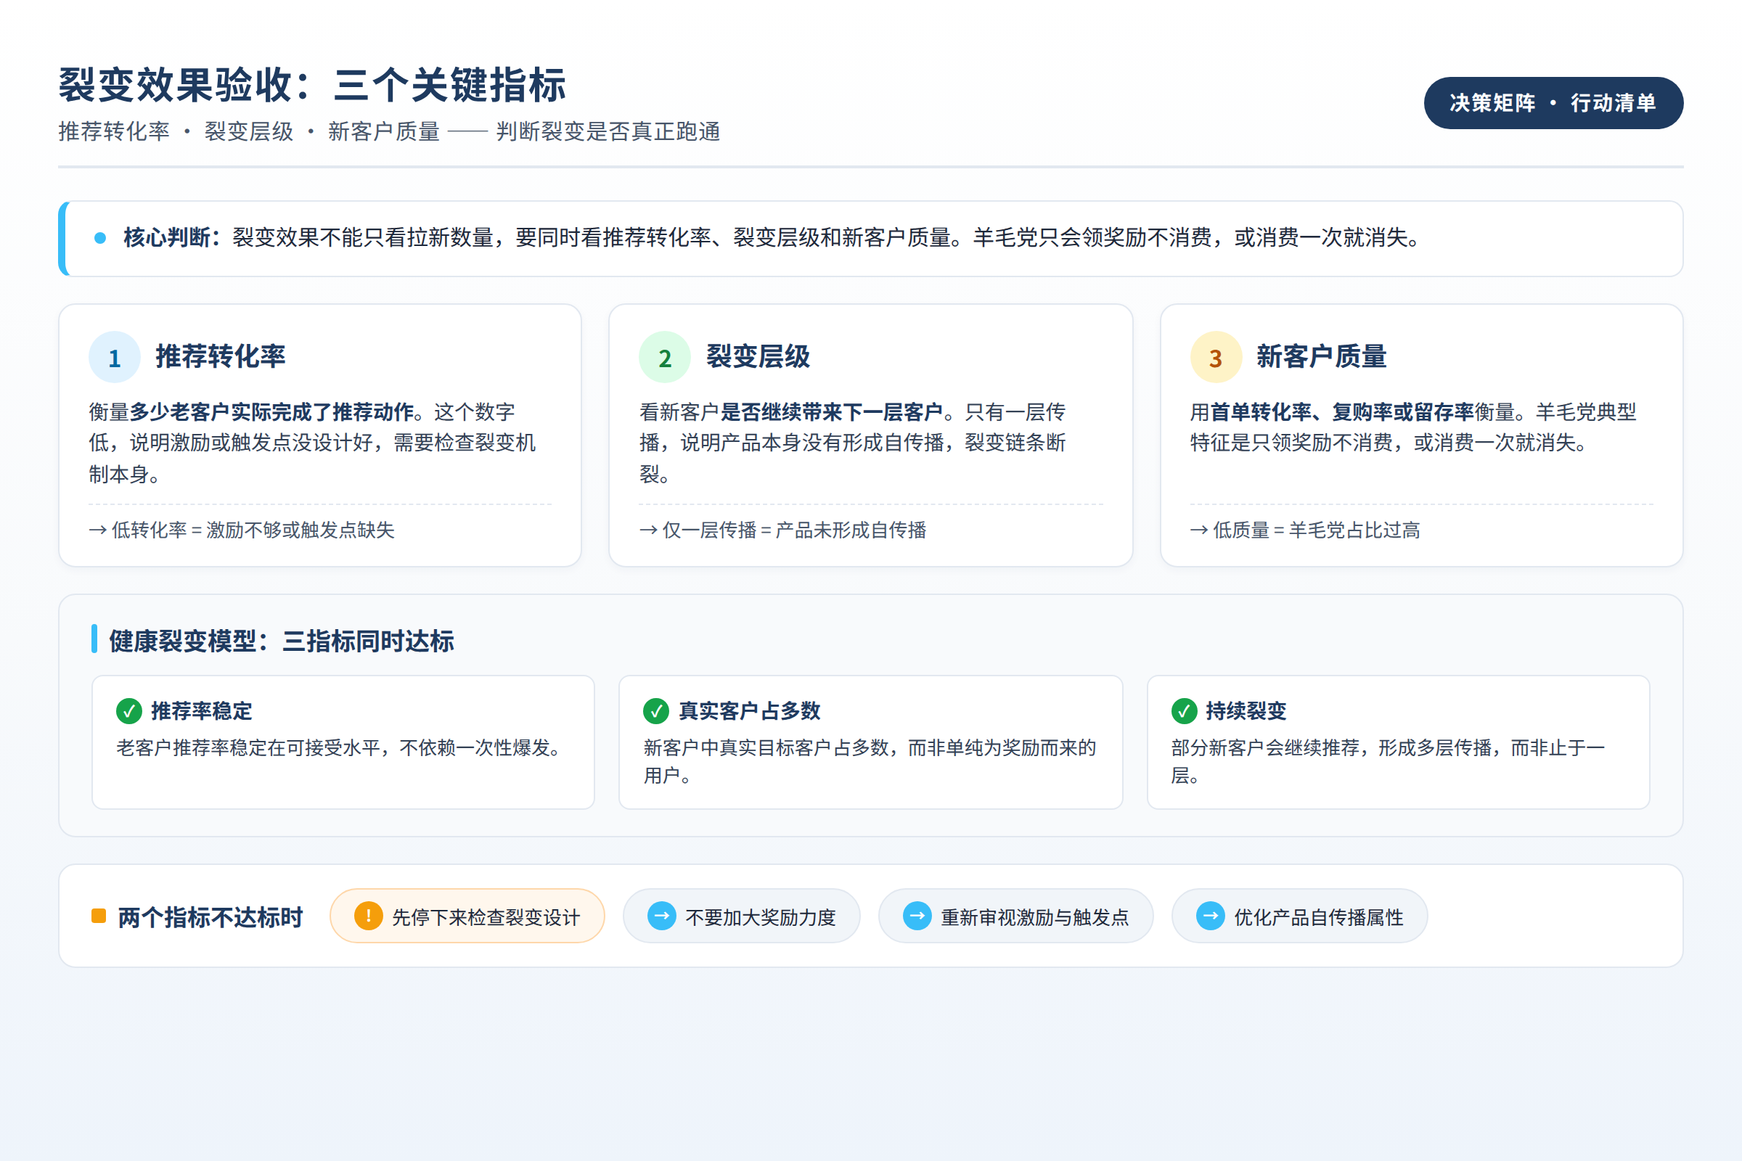Viewport: 1742px width, 1161px height.
Task: Click the 裂变层级 card heading
Action: [x=758, y=356]
